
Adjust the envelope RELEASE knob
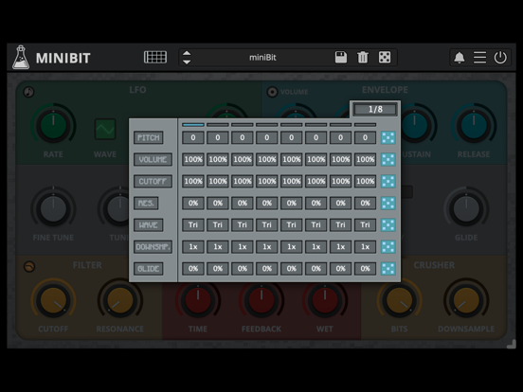click(x=474, y=126)
